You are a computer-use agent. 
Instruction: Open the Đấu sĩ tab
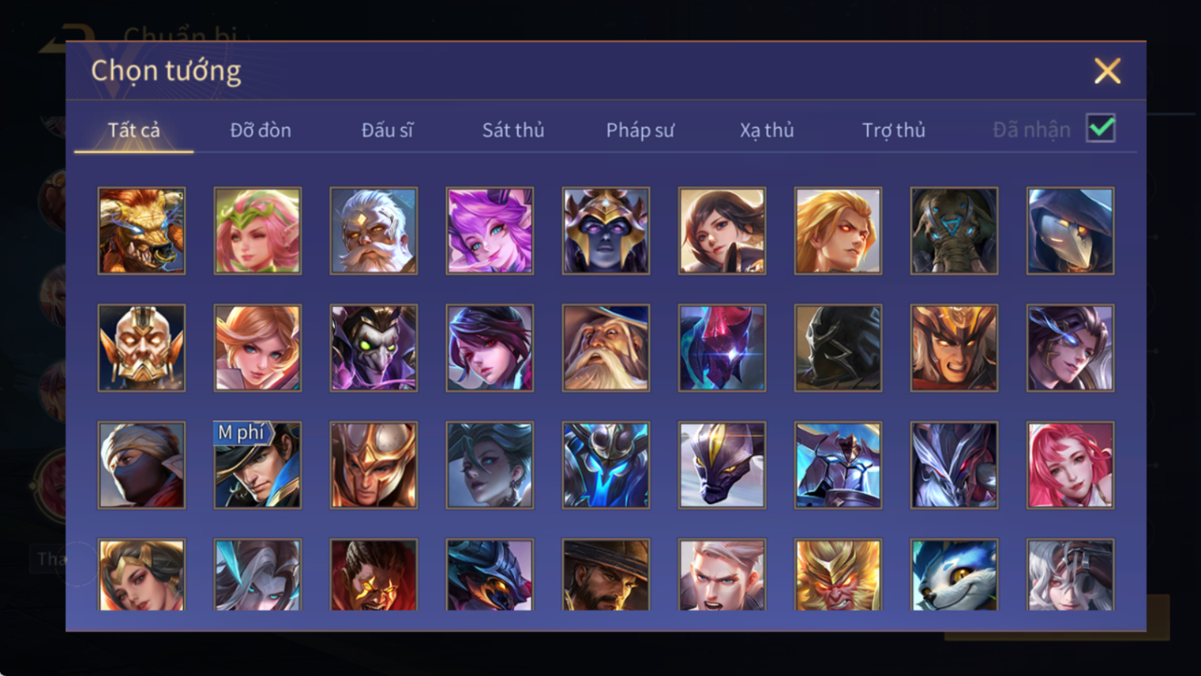tap(387, 130)
